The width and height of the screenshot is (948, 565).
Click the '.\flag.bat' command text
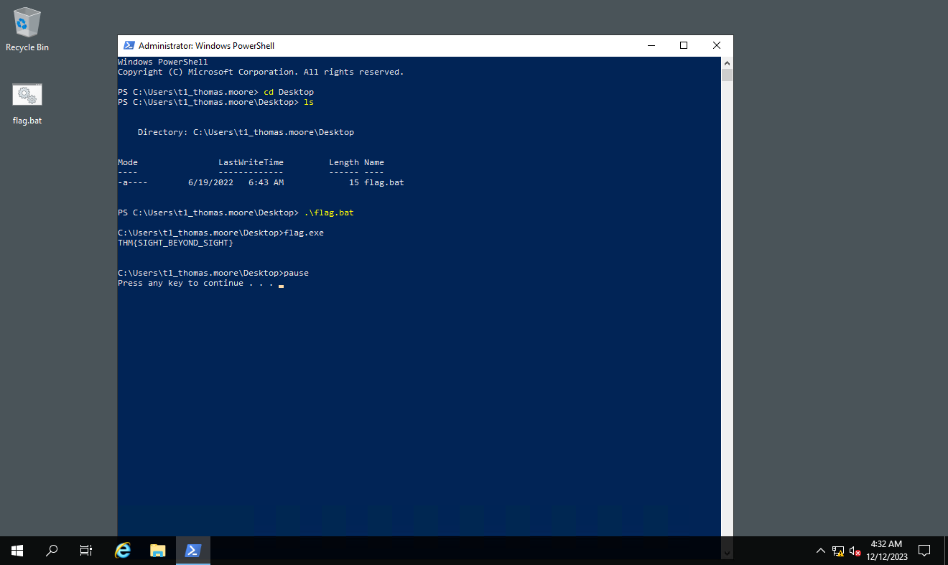point(329,213)
